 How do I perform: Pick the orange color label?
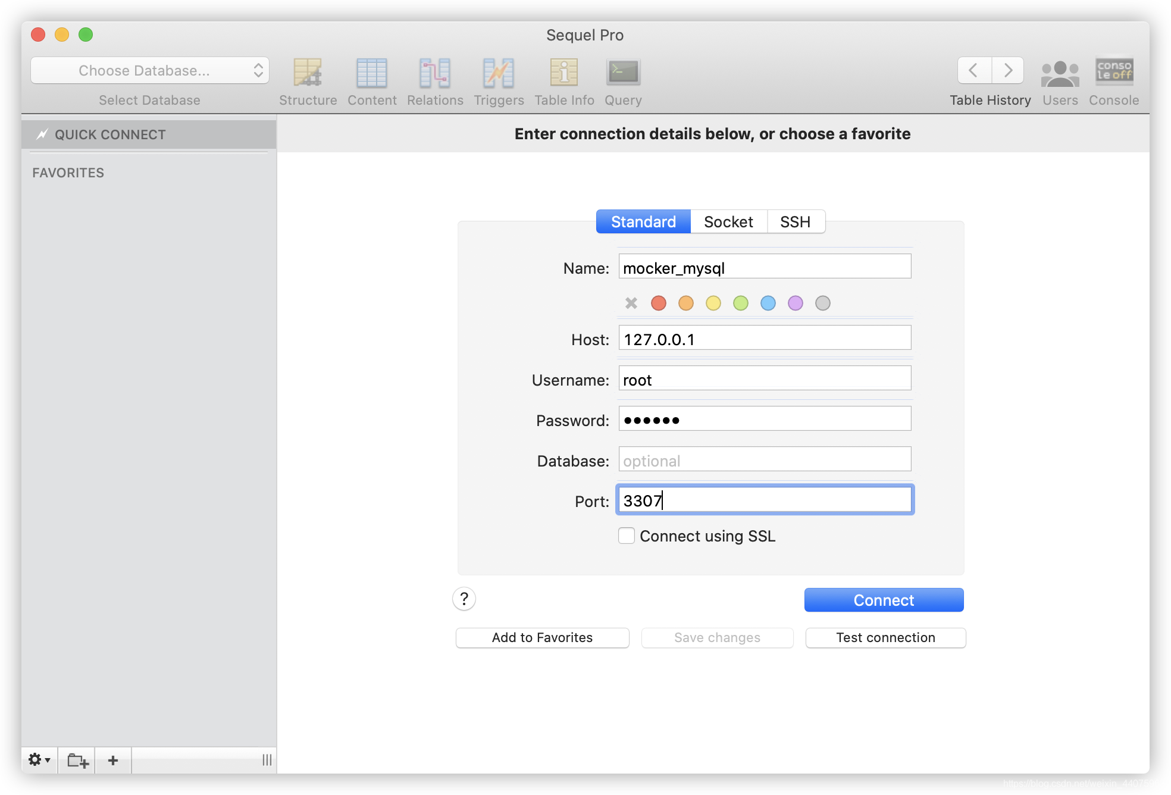pyautogui.click(x=686, y=303)
